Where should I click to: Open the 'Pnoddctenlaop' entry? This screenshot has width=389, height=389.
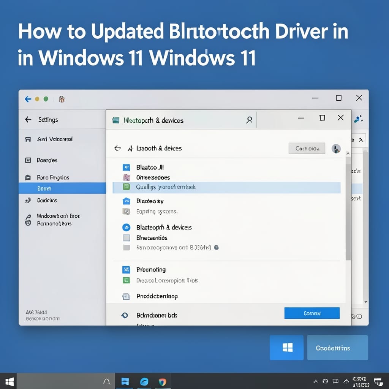(157, 296)
